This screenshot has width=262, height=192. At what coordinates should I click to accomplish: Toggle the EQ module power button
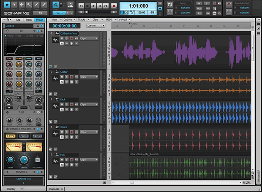click(38, 31)
